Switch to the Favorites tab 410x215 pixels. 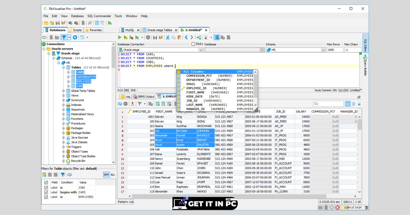click(93, 30)
